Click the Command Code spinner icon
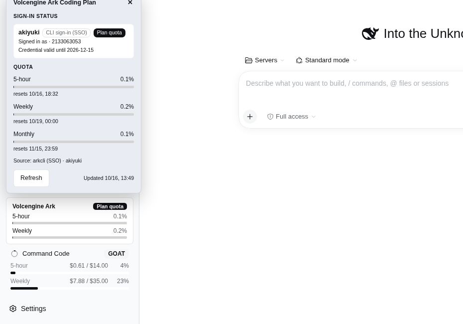463x324 pixels. click(x=14, y=254)
